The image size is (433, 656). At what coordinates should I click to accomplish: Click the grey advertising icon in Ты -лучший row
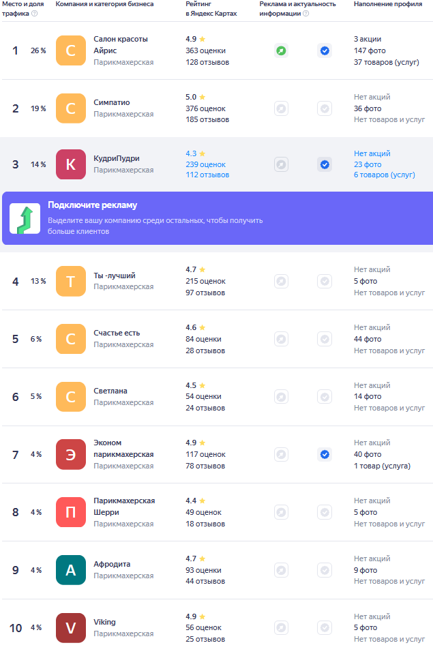pyautogui.click(x=281, y=281)
